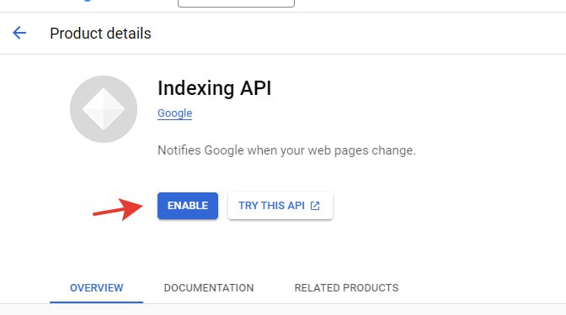Image resolution: width=566 pixels, height=315 pixels.
Task: Enable the Indexing API
Action: click(188, 206)
